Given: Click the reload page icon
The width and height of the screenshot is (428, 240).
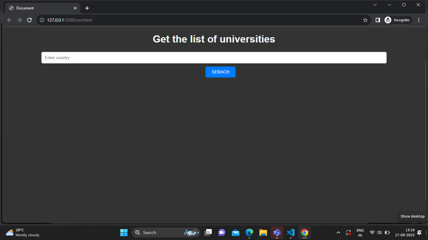Looking at the screenshot, I should (29, 20).
